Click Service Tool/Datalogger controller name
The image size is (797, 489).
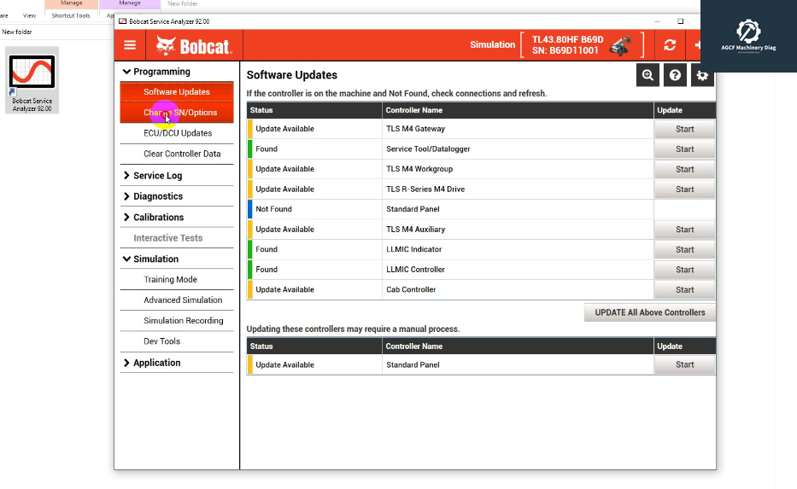[428, 149]
